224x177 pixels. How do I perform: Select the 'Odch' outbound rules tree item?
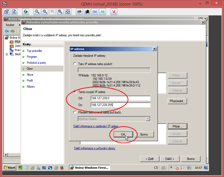17,46
